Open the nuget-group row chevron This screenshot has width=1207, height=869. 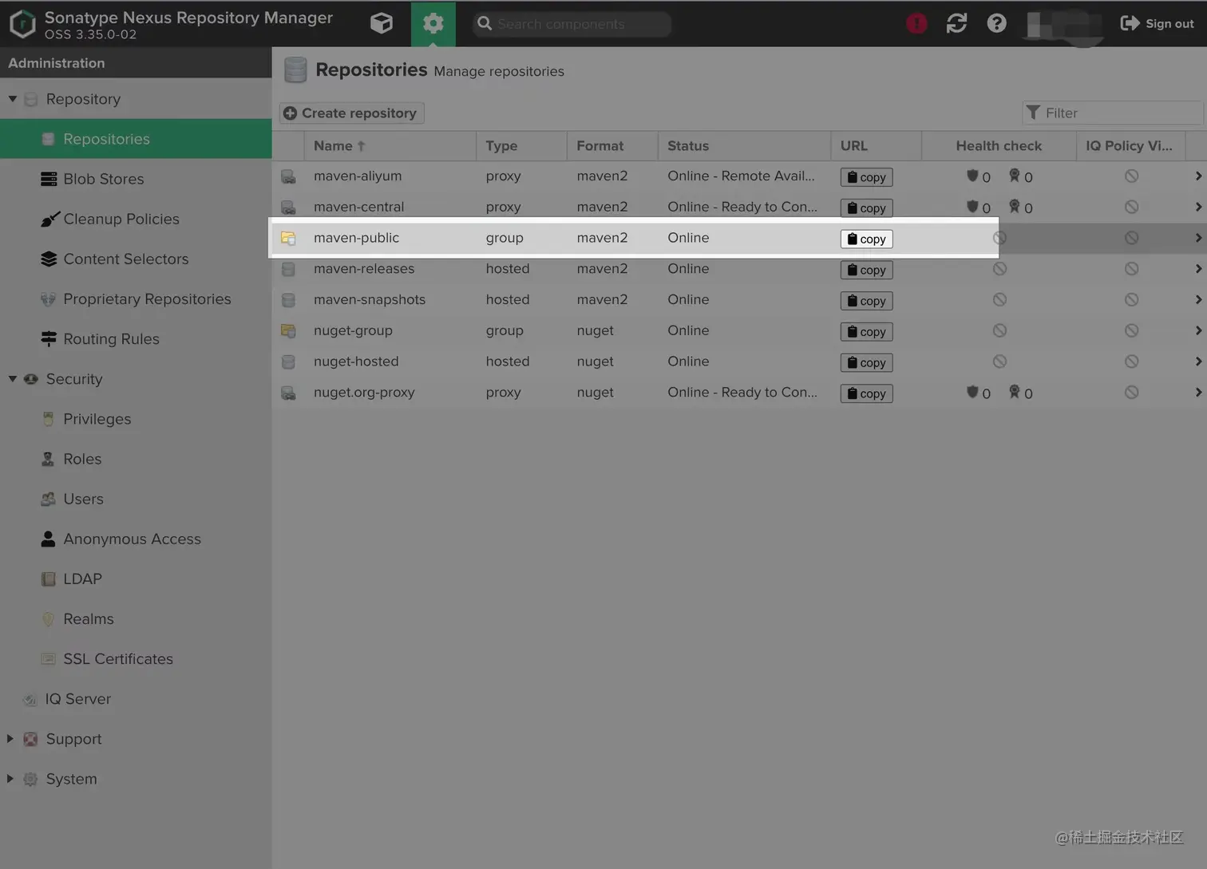tap(1198, 330)
